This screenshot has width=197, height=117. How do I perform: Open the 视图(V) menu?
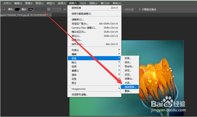tap(93, 3)
